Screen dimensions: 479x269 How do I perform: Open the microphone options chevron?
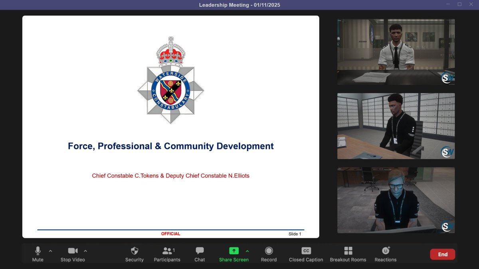50,251
